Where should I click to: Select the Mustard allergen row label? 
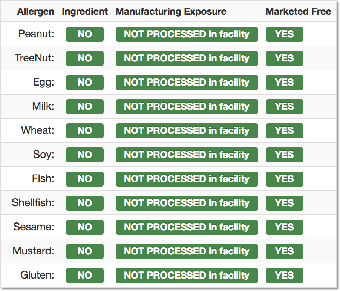[x=34, y=251]
